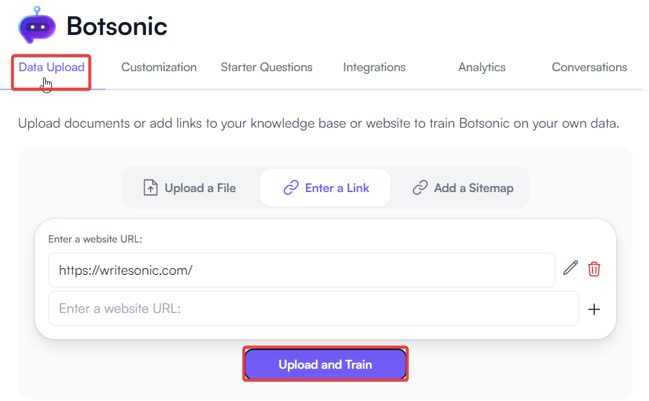Open the Integrations tab
Image resolution: width=649 pixels, height=401 pixels.
pyautogui.click(x=374, y=67)
